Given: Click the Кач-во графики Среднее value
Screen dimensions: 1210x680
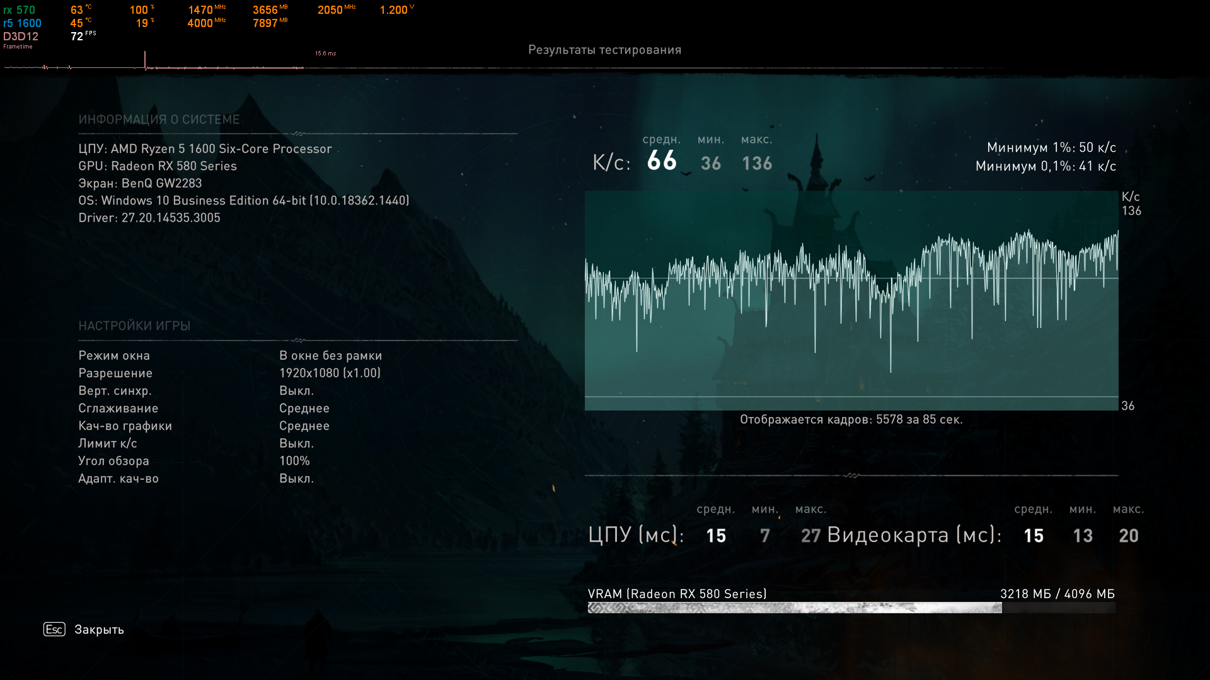Looking at the screenshot, I should [x=304, y=426].
